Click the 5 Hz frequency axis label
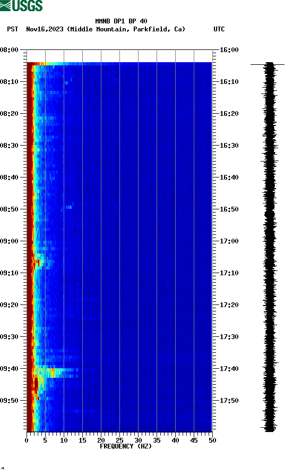This screenshot has width=293, height=474. coord(45,441)
